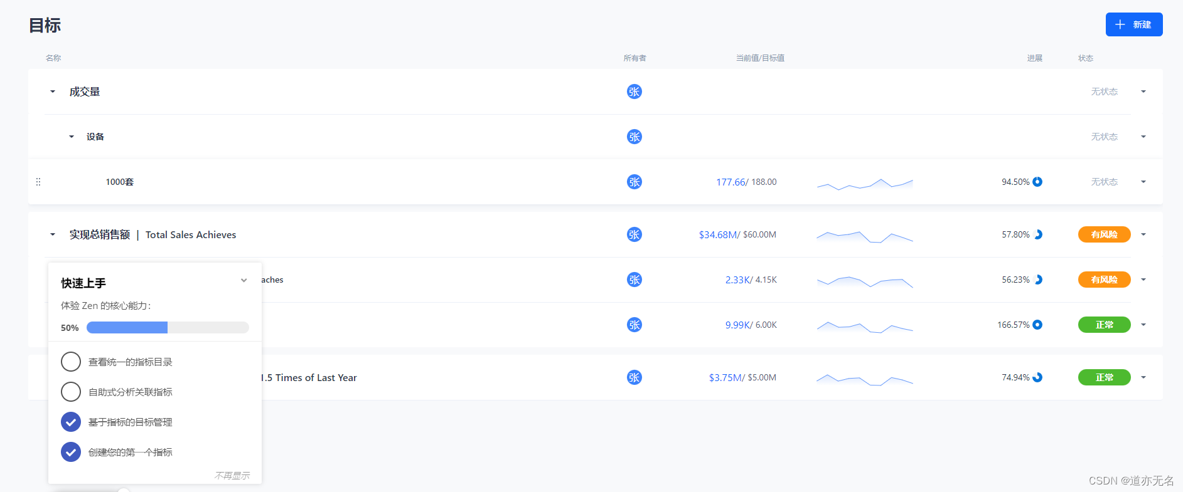The height and width of the screenshot is (492, 1183).
Task: Open sparkline chart of 1000套 row
Action: point(865,183)
